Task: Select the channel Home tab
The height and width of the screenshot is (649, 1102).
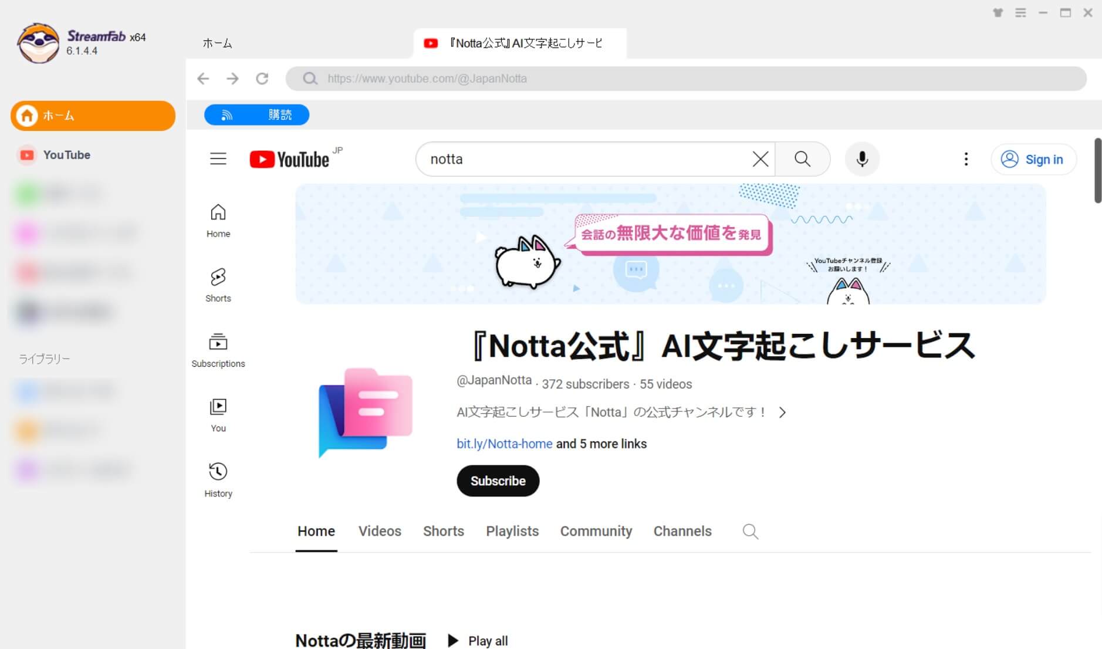Action: 316,532
